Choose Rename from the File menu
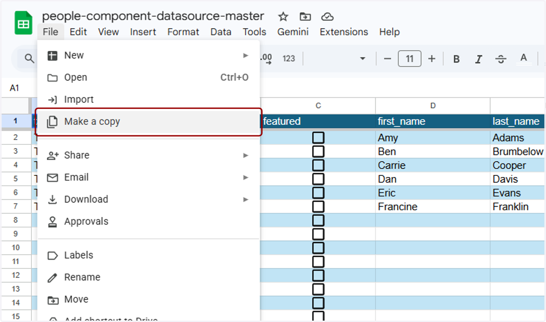This screenshot has width=546, height=322. 148,277
